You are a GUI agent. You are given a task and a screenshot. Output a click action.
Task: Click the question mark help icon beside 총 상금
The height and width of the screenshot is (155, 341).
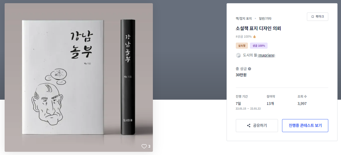[249, 69]
